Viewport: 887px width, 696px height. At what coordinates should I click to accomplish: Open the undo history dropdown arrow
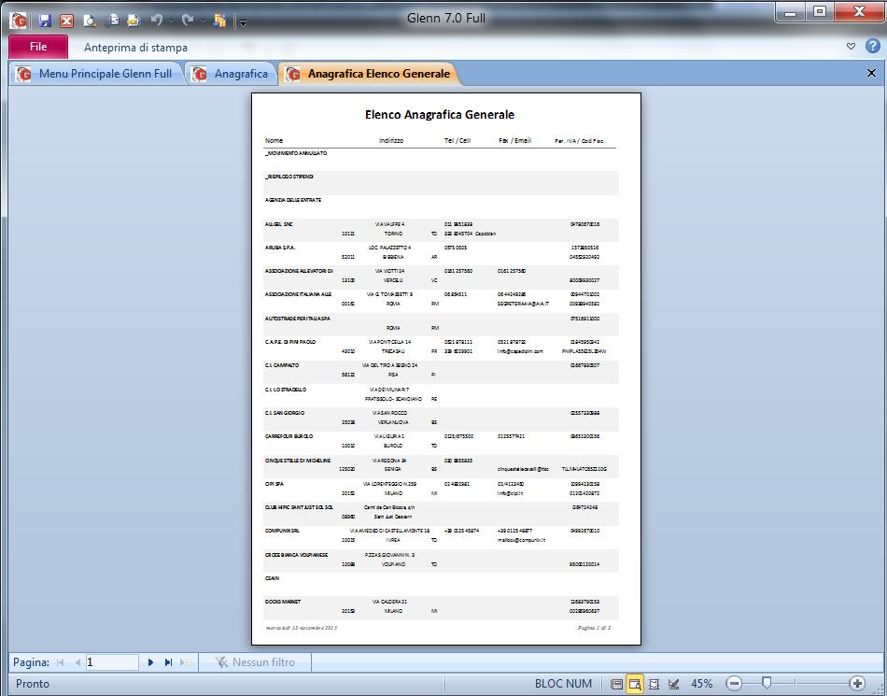click(x=172, y=21)
